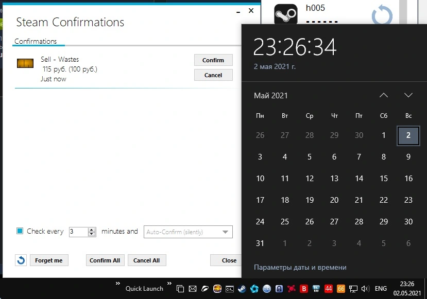The height and width of the screenshot is (299, 427).
Task: Click the Steam logo next to h005
Action: [285, 14]
